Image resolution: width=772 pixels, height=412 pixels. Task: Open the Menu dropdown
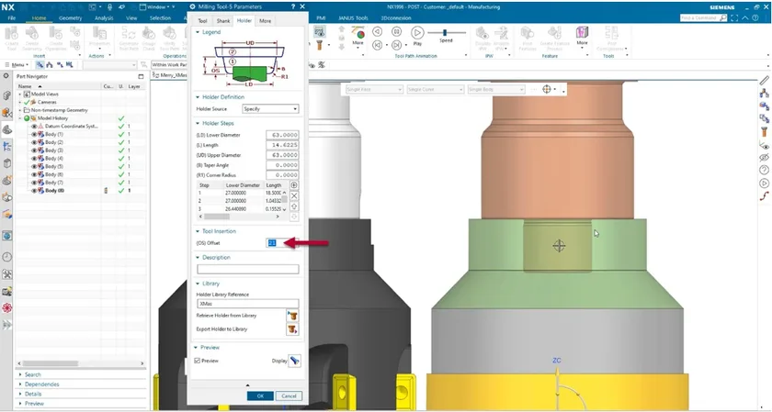tap(17, 65)
